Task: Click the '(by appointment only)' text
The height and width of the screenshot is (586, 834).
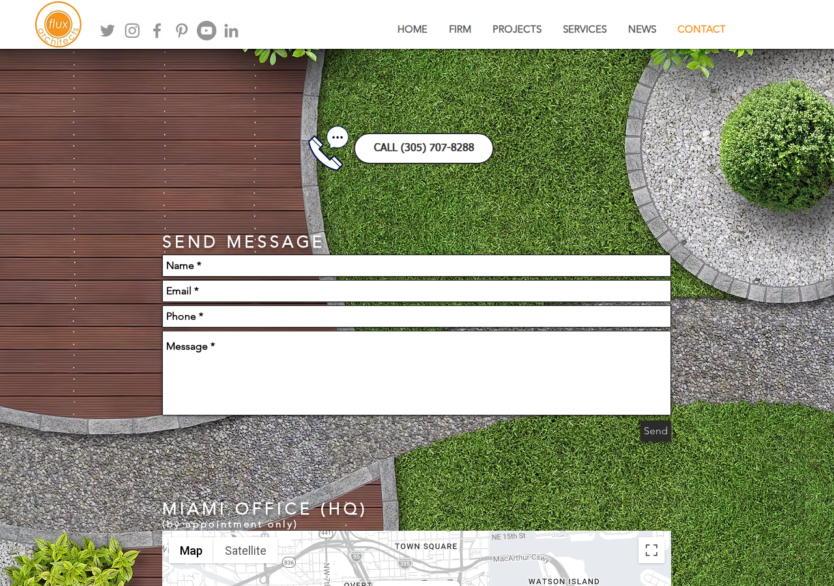Action: point(230,524)
